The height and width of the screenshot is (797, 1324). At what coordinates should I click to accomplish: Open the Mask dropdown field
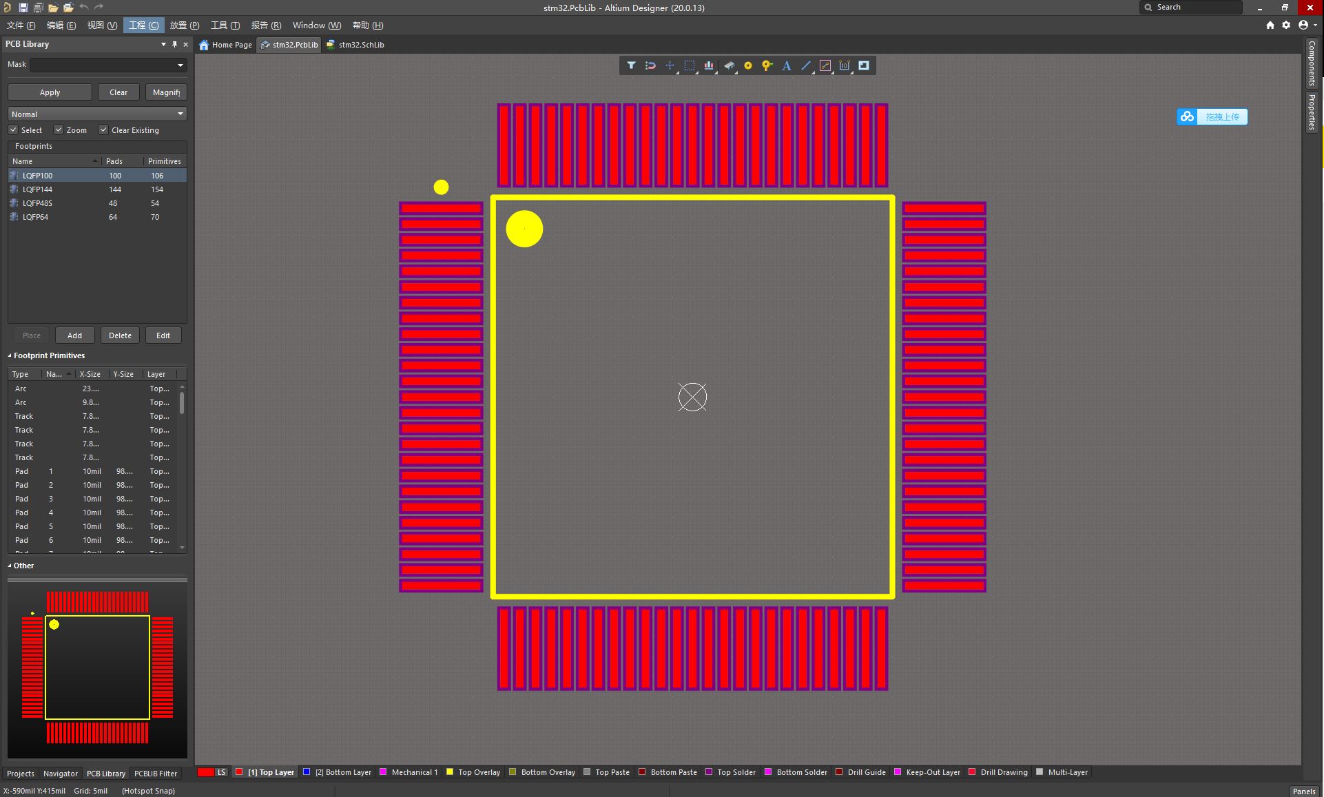coord(108,65)
